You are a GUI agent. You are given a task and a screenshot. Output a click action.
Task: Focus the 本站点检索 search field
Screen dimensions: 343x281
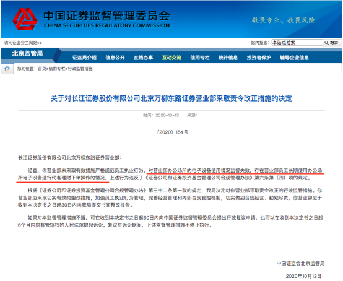pos(297,43)
